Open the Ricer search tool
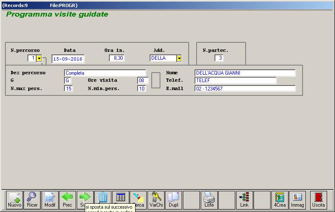 click(x=32, y=200)
